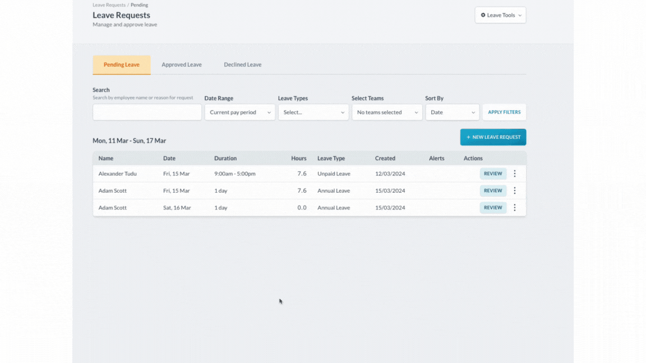The width and height of the screenshot is (646, 363).
Task: Click the Date column header
Action: [x=169, y=159]
